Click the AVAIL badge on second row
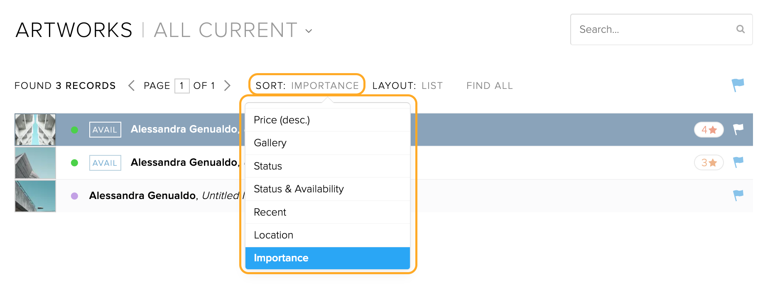The height and width of the screenshot is (285, 775). 105,163
